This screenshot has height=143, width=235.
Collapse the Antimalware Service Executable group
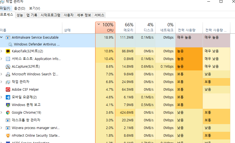click(x=1, y=37)
